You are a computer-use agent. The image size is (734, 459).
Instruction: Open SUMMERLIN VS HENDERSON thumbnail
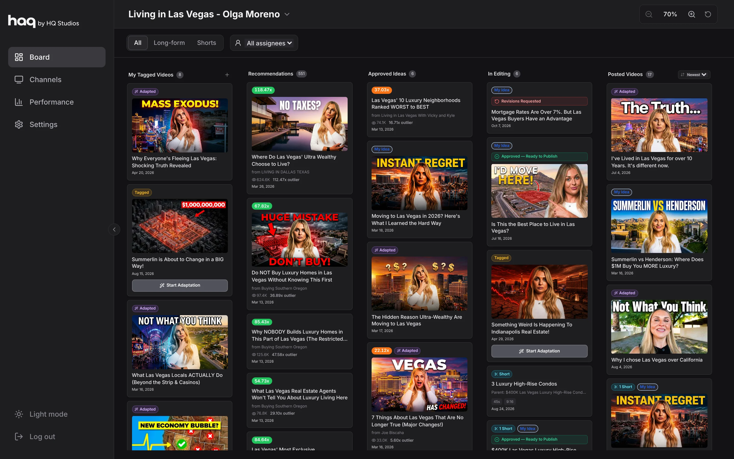point(659,226)
